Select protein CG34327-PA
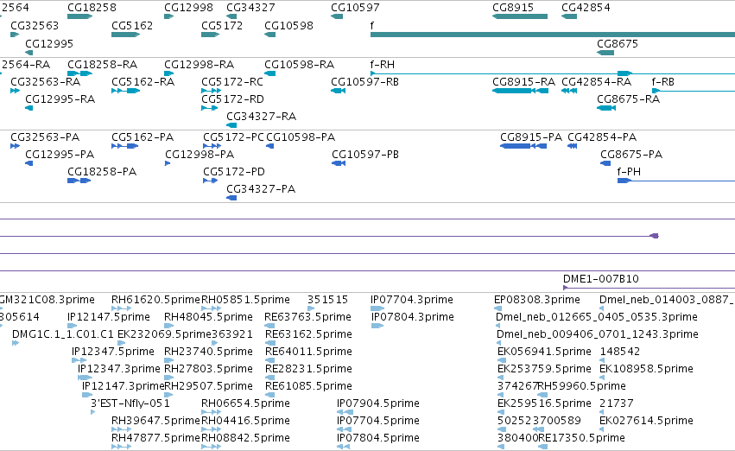This screenshot has height=451, width=735. [261, 189]
